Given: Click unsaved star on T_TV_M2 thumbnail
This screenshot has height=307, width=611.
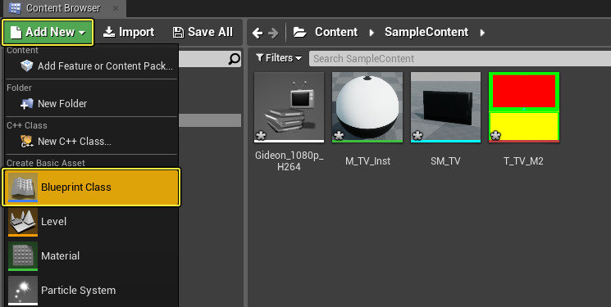Looking at the screenshot, I should pos(495,136).
